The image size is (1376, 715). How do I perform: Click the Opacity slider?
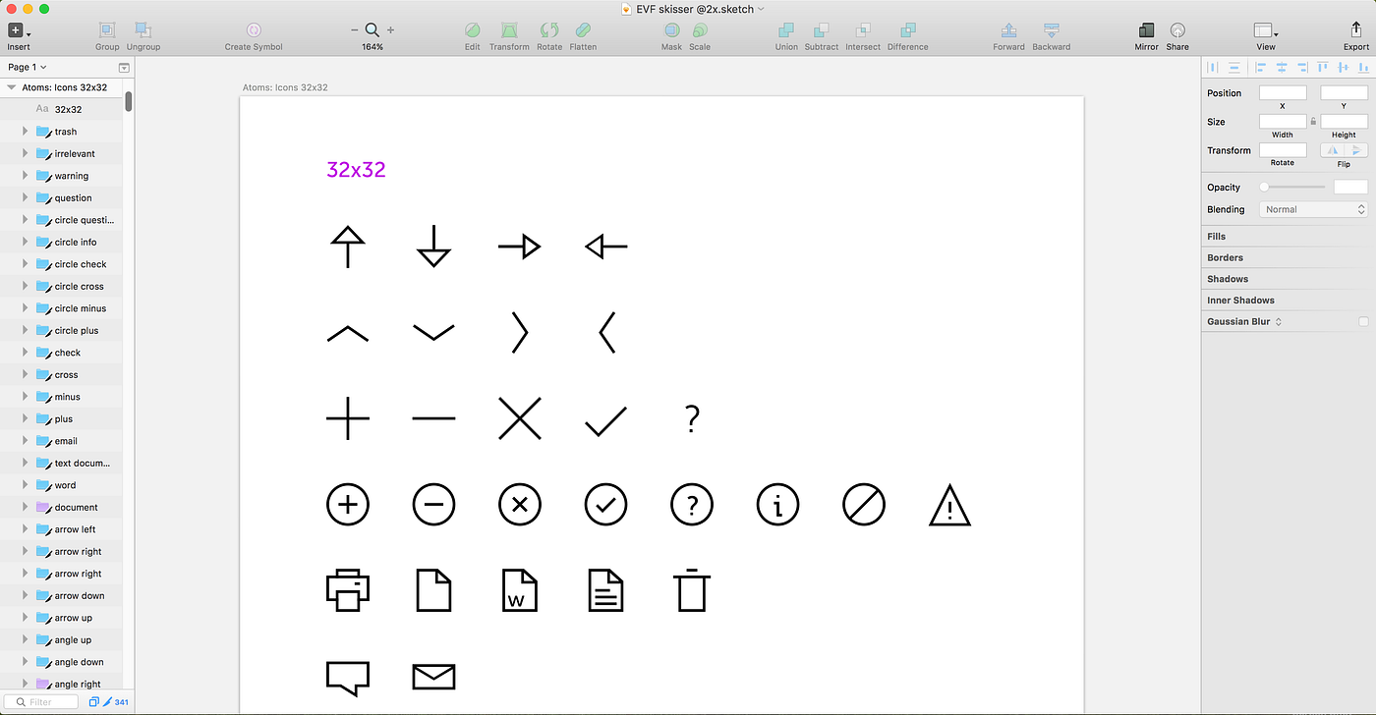(x=1292, y=187)
